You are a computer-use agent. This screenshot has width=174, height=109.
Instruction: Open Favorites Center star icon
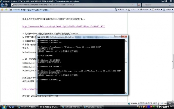(x=2, y=10)
